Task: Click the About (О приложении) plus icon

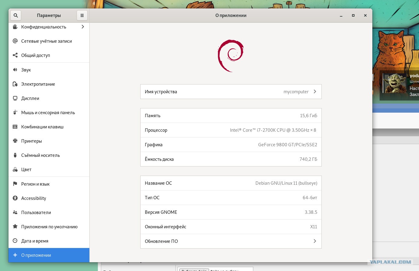Action: click(x=15, y=255)
